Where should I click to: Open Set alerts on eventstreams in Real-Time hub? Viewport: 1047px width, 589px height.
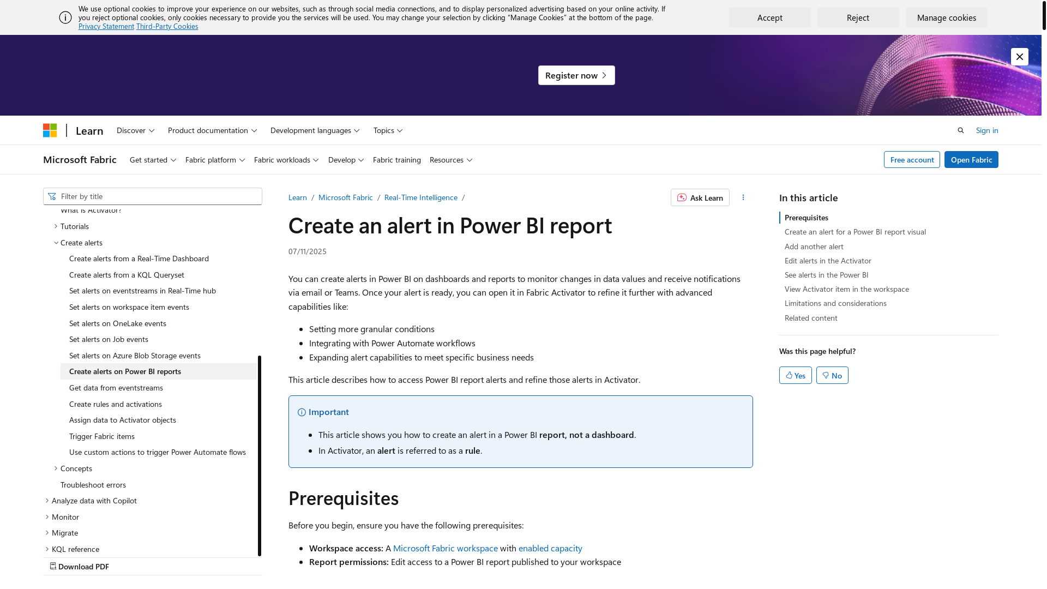(142, 291)
